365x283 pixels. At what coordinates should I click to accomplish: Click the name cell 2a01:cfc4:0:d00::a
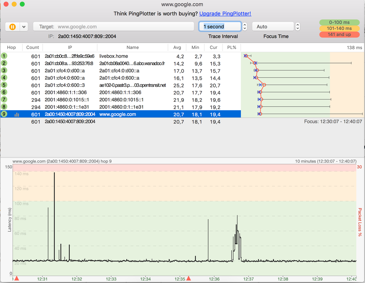119,71
